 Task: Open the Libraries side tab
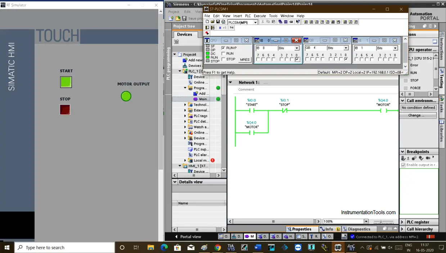coord(442,133)
